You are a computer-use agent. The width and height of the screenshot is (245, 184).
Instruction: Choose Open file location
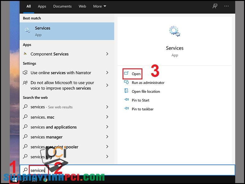click(146, 91)
